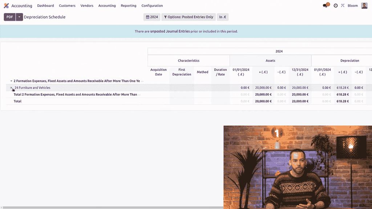Click the PDF export button
Screen dimensions: 372x209
click(9, 17)
